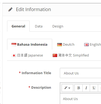This screenshot has height=104, width=101.
Task: Toggle italic formatting in editor
Action: [x=86, y=88]
